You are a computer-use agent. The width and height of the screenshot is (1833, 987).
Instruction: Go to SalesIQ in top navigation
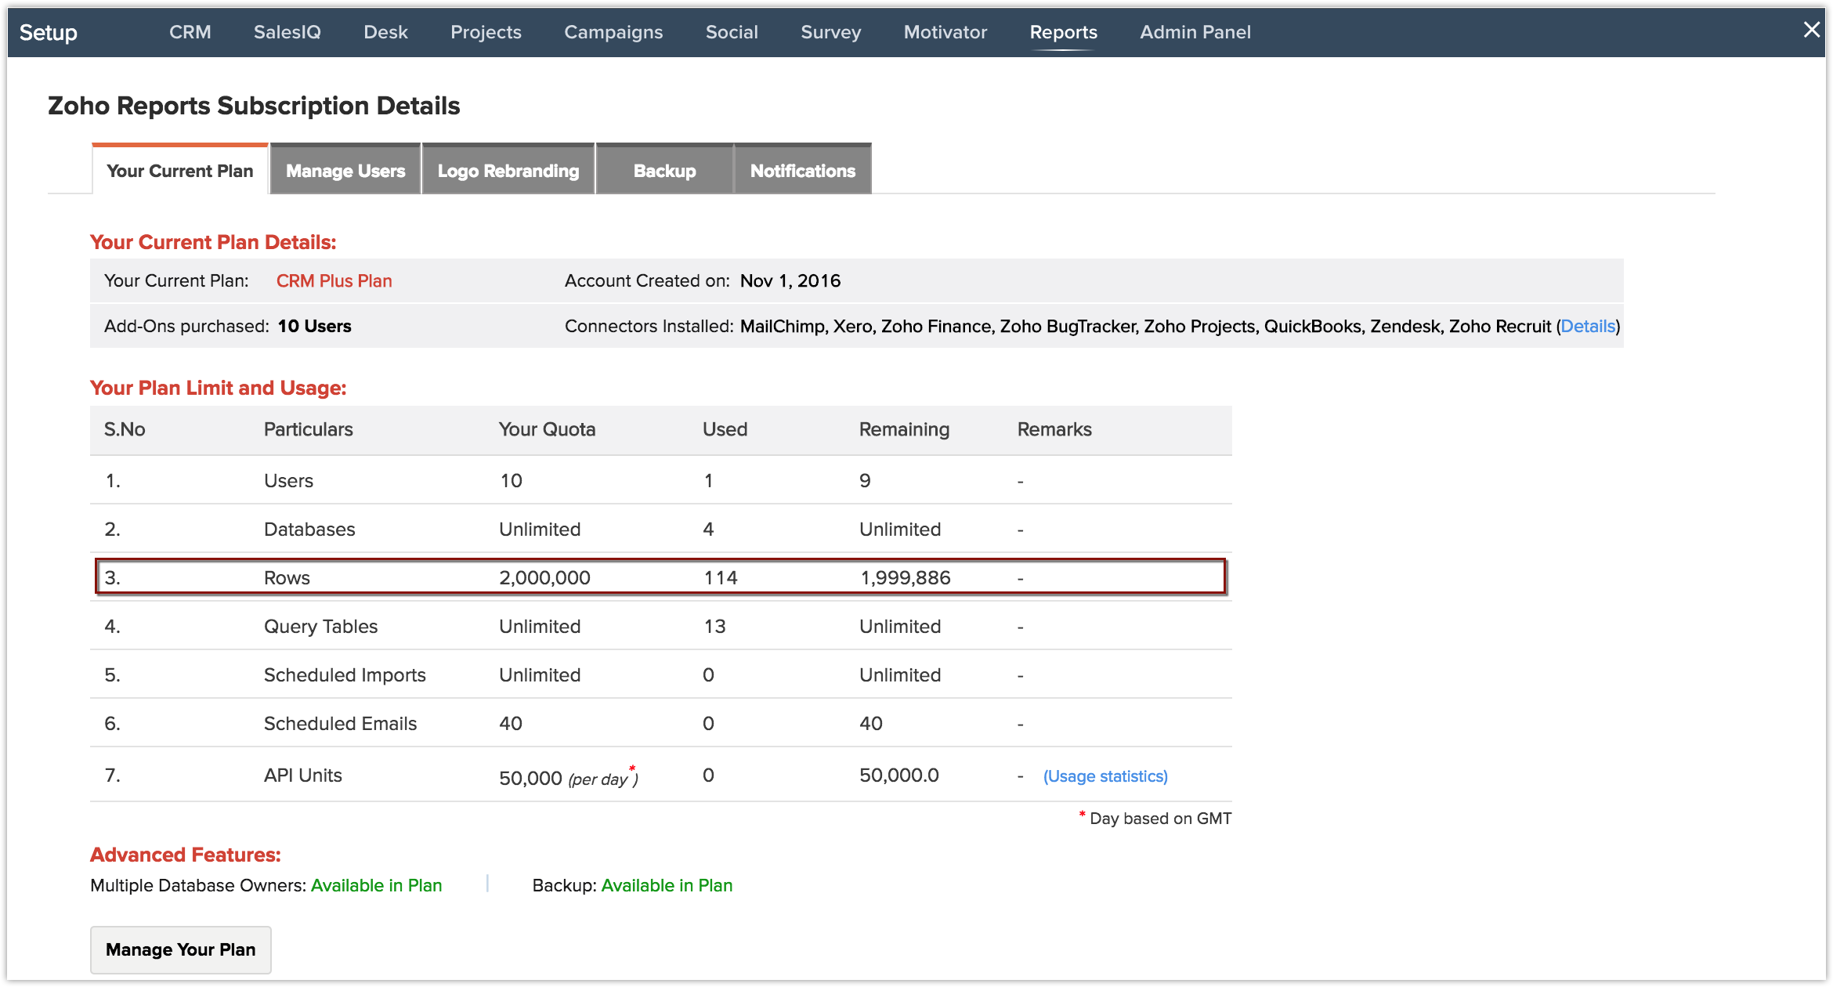(x=287, y=32)
